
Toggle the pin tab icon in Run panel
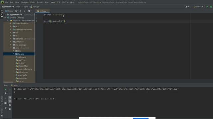tap(5, 108)
